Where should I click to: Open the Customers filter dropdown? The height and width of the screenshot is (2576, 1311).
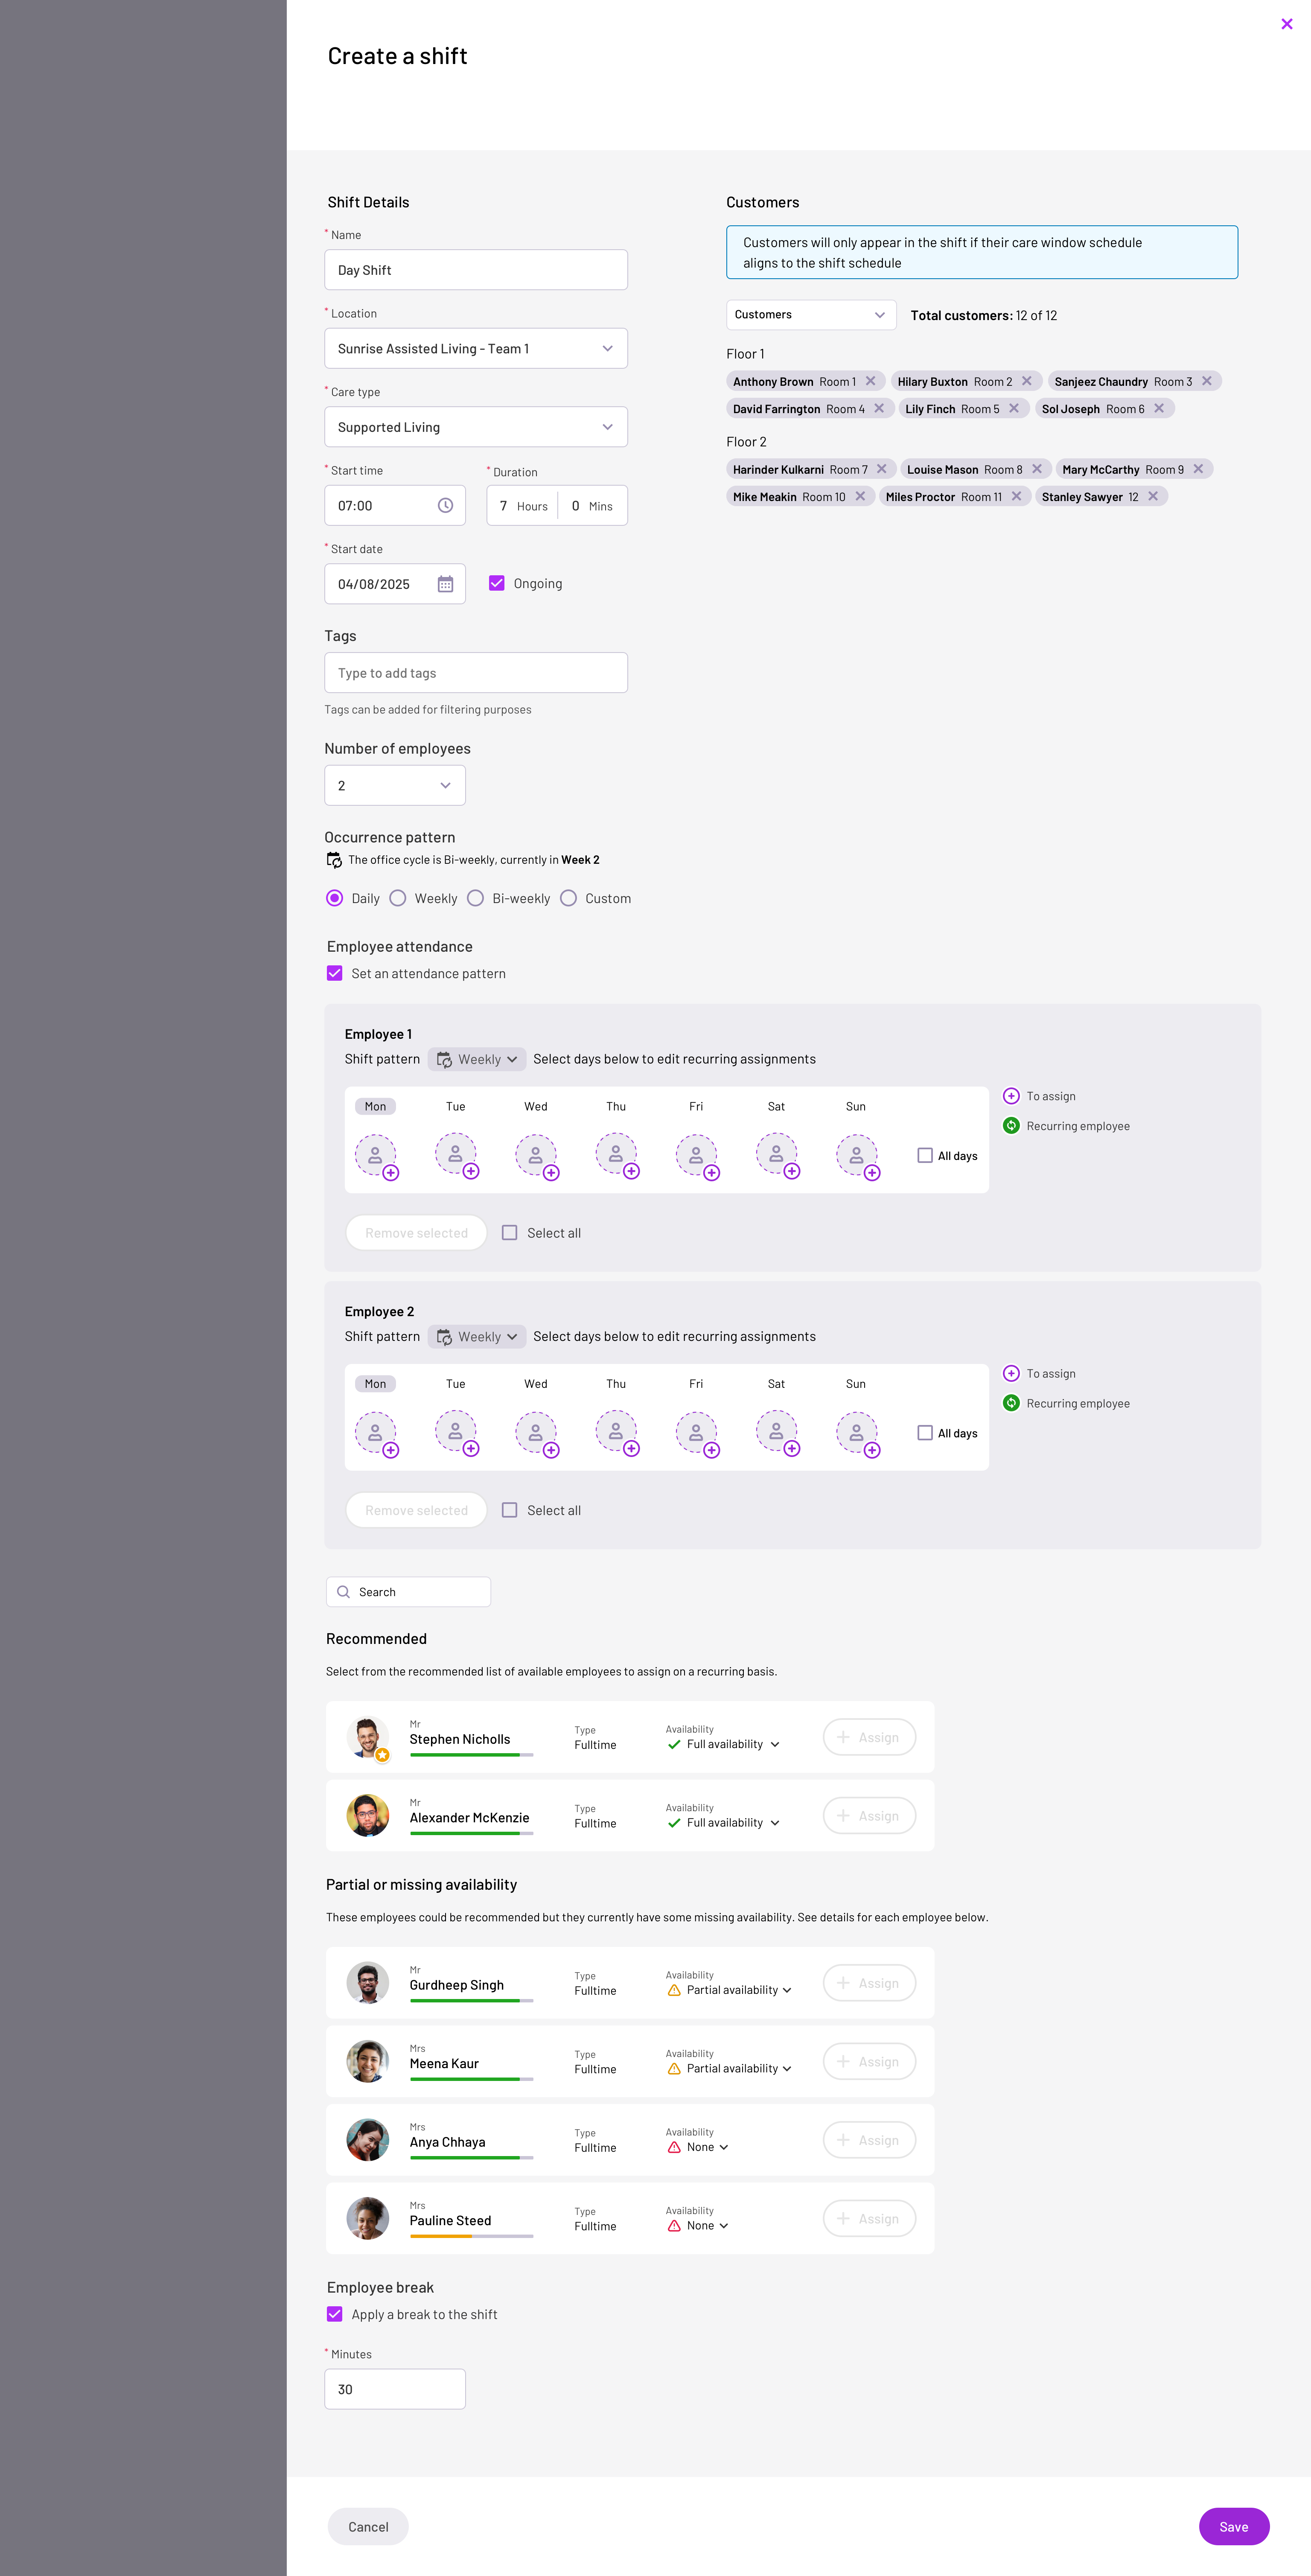pos(811,315)
